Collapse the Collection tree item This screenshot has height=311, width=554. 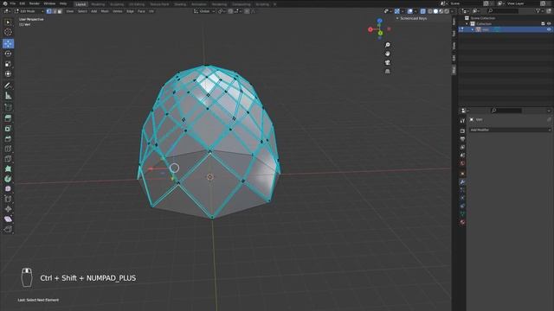pos(467,23)
